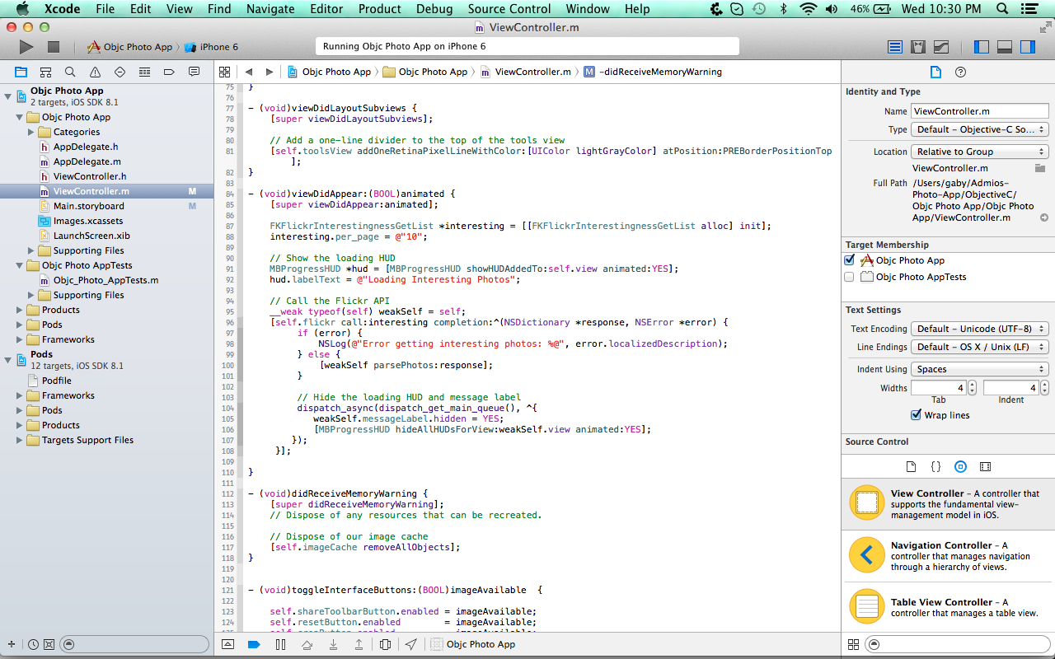Select the Media library icon
Image resolution: width=1055 pixels, height=659 pixels.
coord(985,466)
